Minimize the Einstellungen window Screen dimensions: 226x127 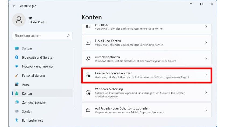point(191,4)
